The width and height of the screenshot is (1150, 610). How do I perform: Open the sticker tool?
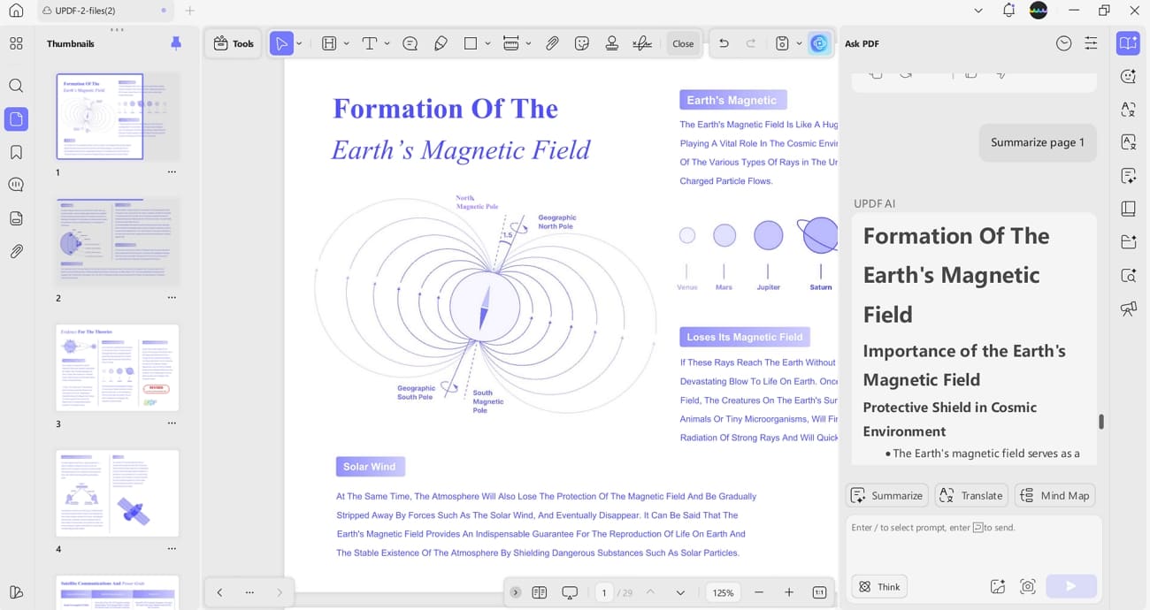[582, 42]
